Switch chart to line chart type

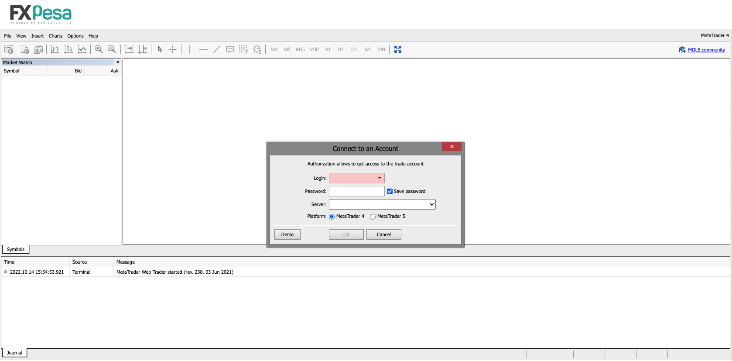pos(82,49)
